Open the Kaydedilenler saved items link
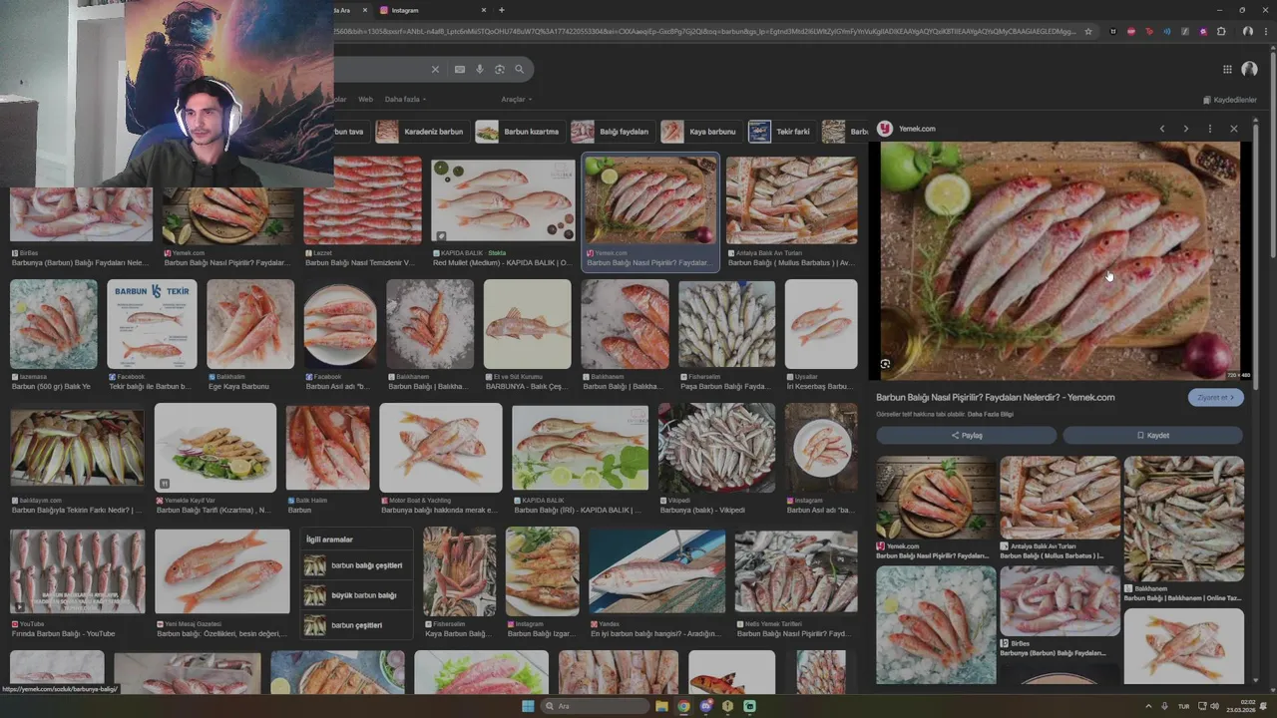This screenshot has width=1277, height=718. click(x=1230, y=100)
